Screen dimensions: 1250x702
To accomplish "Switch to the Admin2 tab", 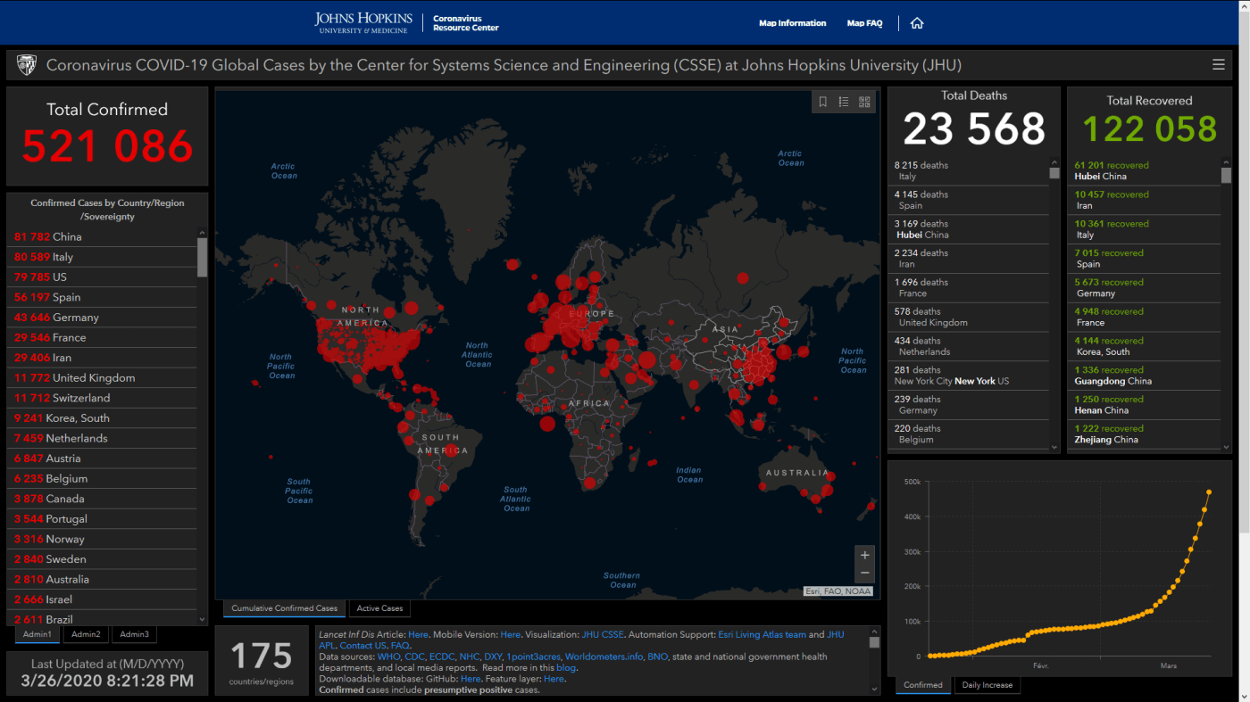I will click(87, 634).
